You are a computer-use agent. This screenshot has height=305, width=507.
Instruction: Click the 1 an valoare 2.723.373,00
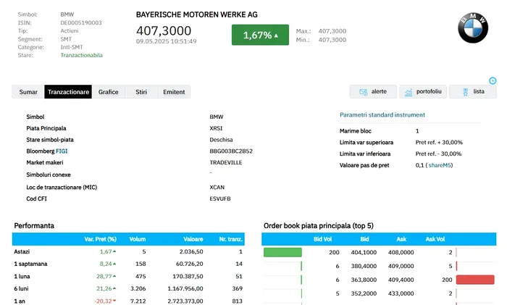(185, 301)
